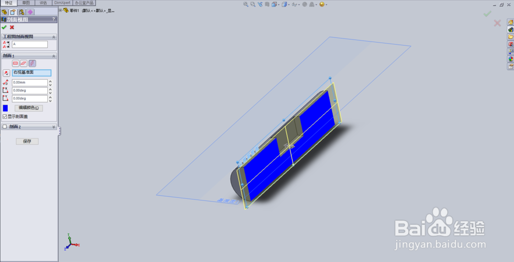Screen dimensions: 514x262
Task: Open SolidWorks Resources home icon in task pane
Action: [x=510, y=22]
